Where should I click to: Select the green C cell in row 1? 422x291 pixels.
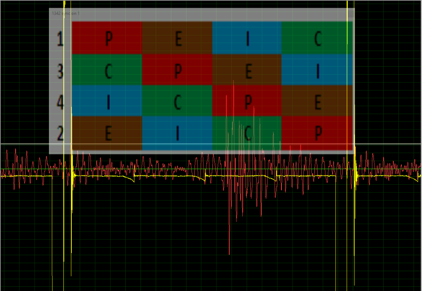[x=317, y=38]
